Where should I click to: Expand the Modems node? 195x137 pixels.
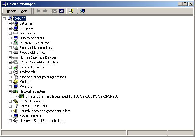point(10,82)
